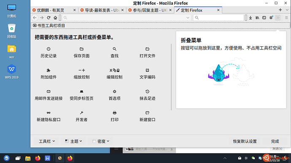Click the forward arrow in the navigation bar
The width and height of the screenshot is (291, 163).
click(42, 18)
